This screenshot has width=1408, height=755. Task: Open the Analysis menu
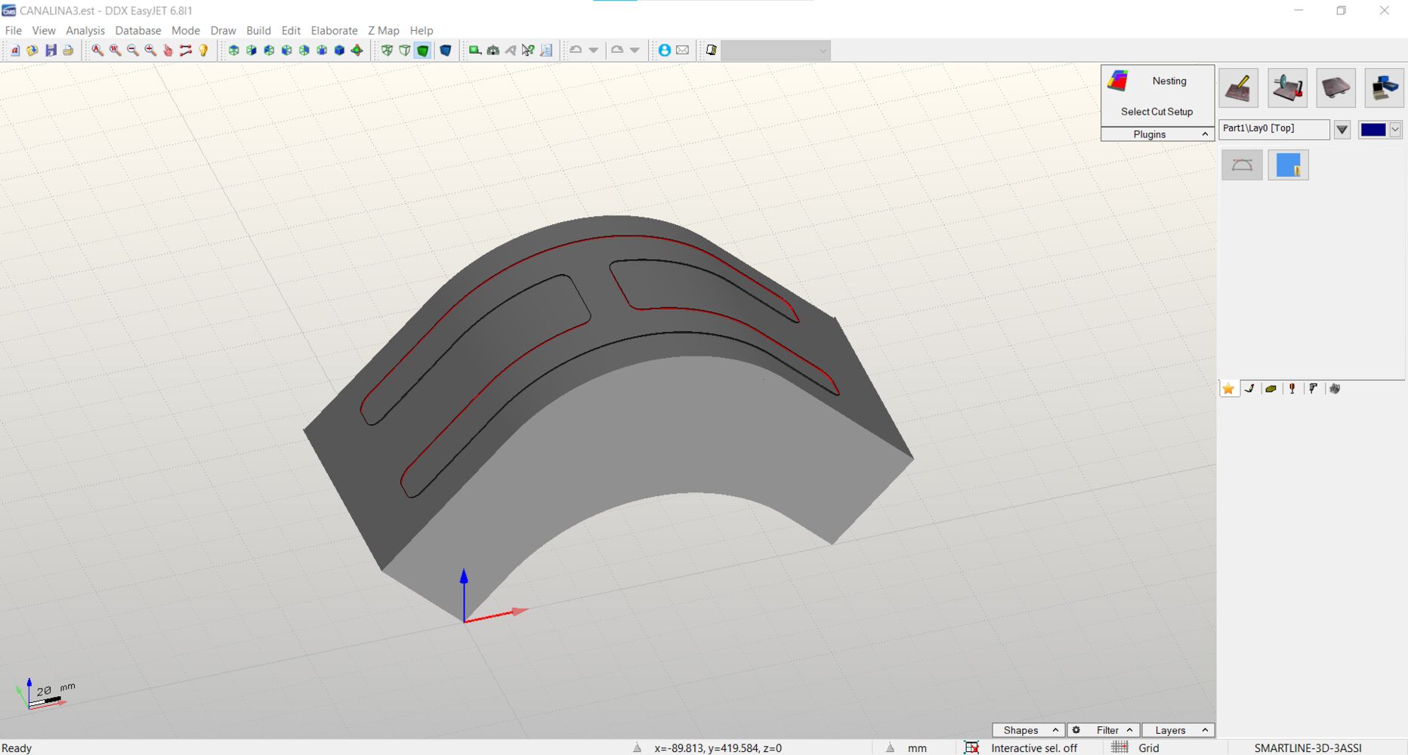point(85,30)
